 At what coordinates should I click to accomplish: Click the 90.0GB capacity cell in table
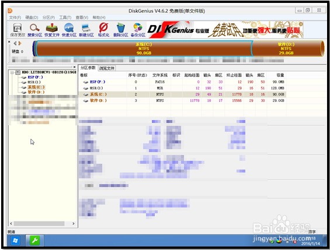coord(278,94)
